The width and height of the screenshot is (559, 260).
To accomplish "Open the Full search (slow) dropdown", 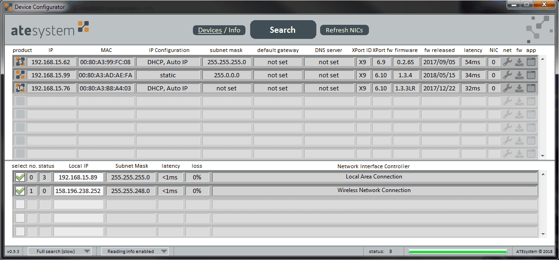I will 60,252.
